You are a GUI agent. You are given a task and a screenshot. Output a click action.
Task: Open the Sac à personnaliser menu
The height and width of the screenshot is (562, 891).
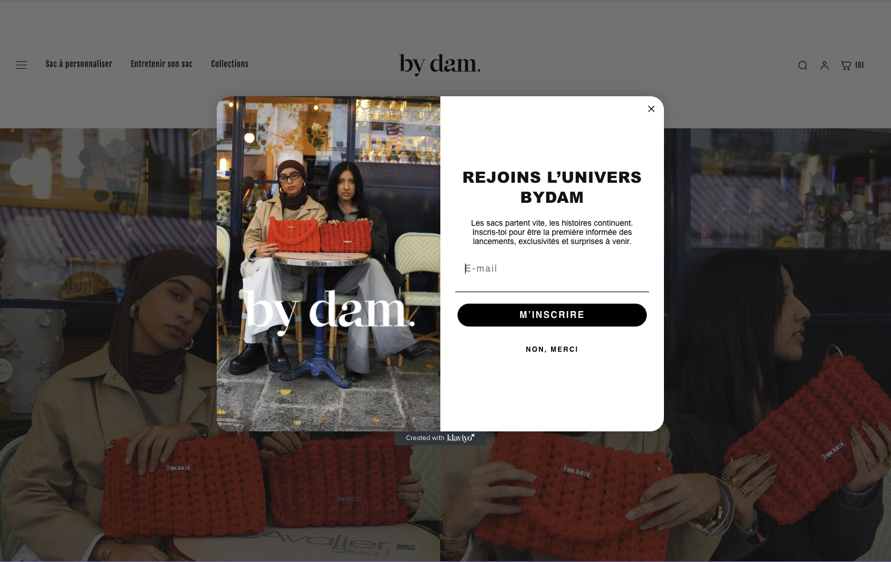pyautogui.click(x=79, y=64)
